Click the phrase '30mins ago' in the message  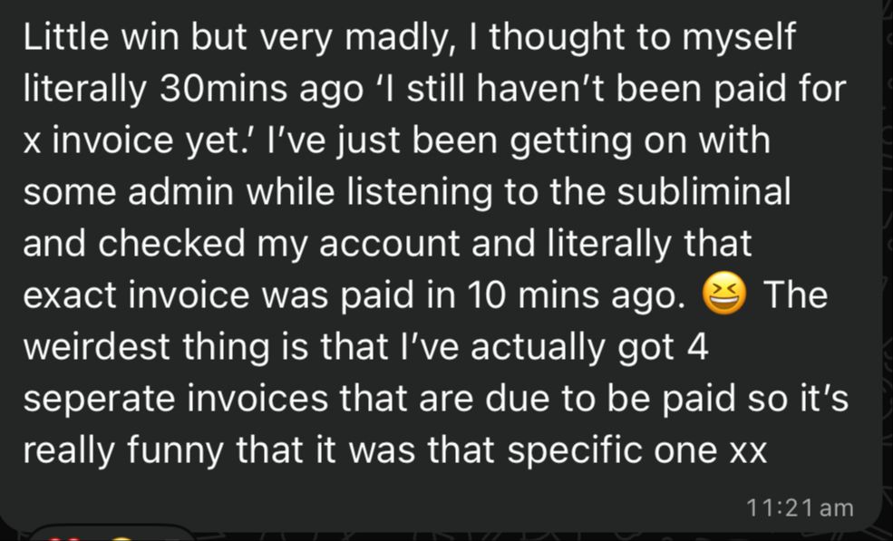261,89
